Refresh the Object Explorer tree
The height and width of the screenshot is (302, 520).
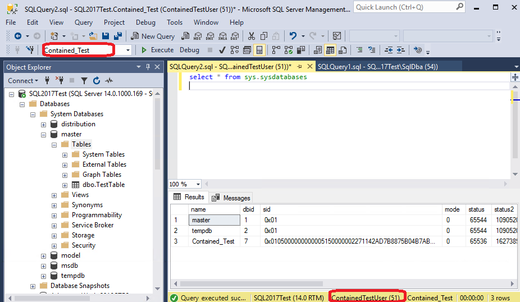97,81
